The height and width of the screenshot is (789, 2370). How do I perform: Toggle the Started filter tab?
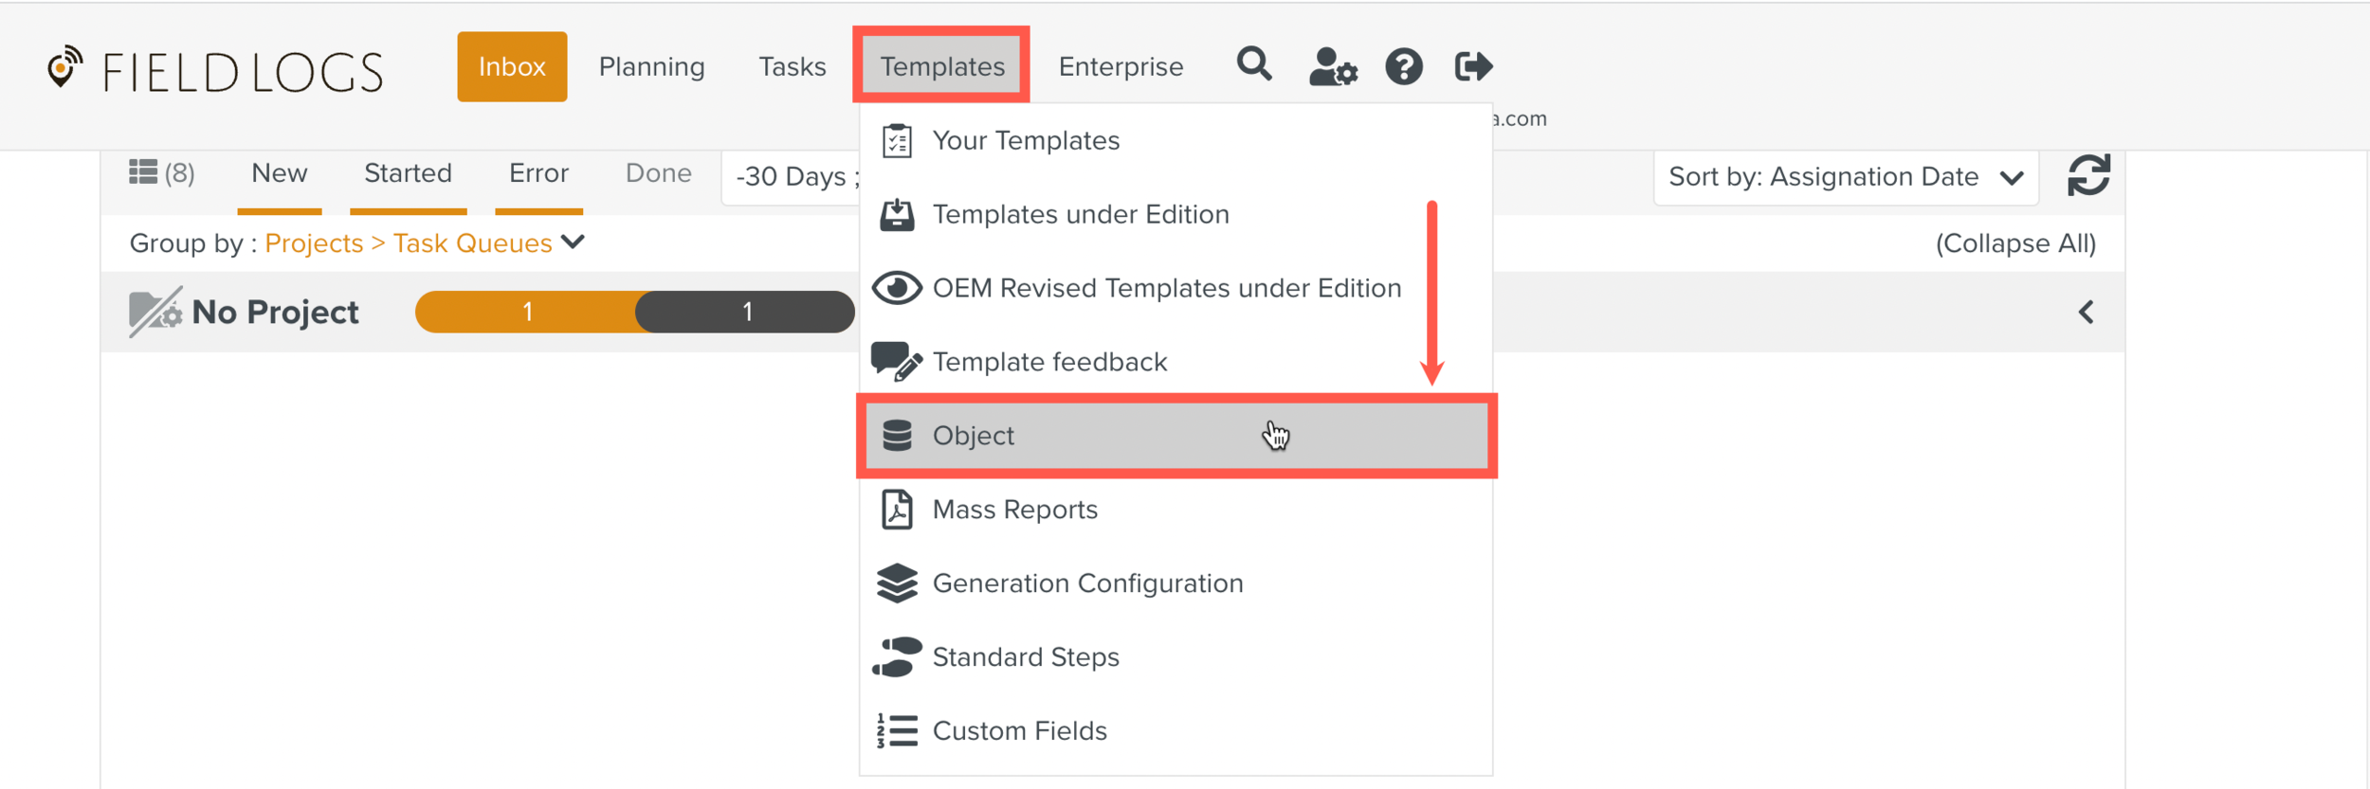click(407, 172)
